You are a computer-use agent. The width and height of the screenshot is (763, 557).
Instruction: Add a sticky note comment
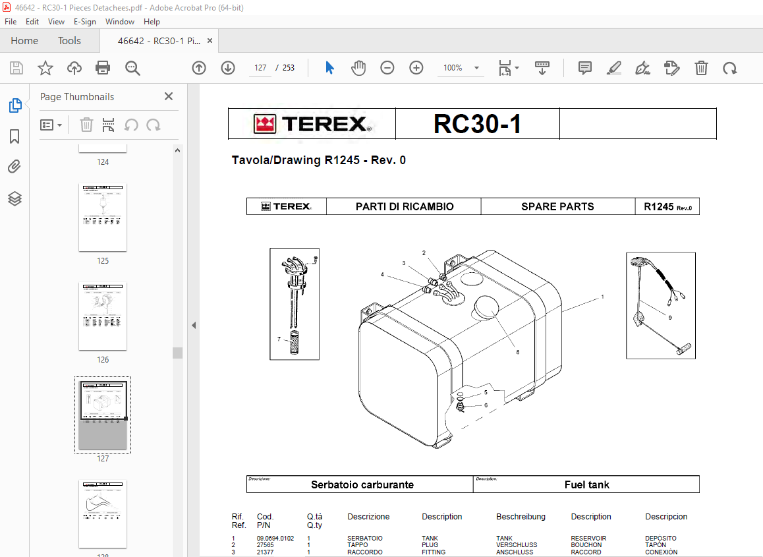tap(585, 68)
